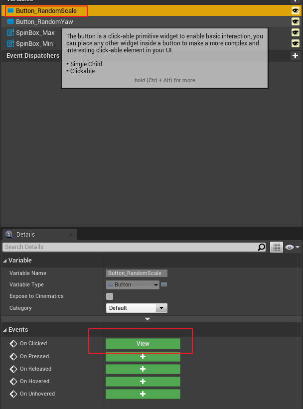Toggle eye visibility for SpinBox_Max
The image size is (303, 409).
(x=295, y=32)
